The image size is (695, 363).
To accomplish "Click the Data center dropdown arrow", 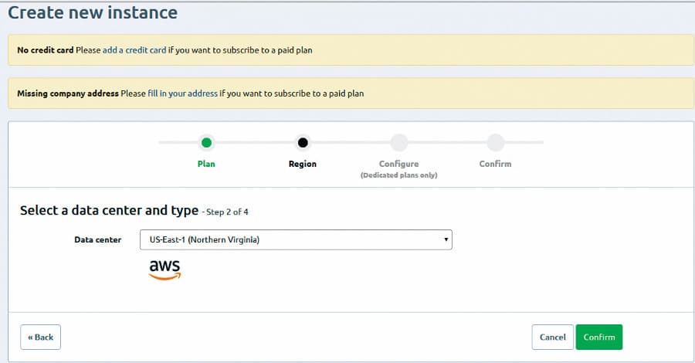I will click(x=446, y=239).
